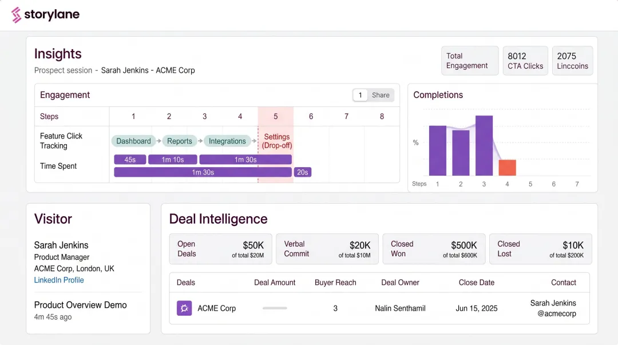
Task: Select the Dashboard feature chip
Action: 133,141
